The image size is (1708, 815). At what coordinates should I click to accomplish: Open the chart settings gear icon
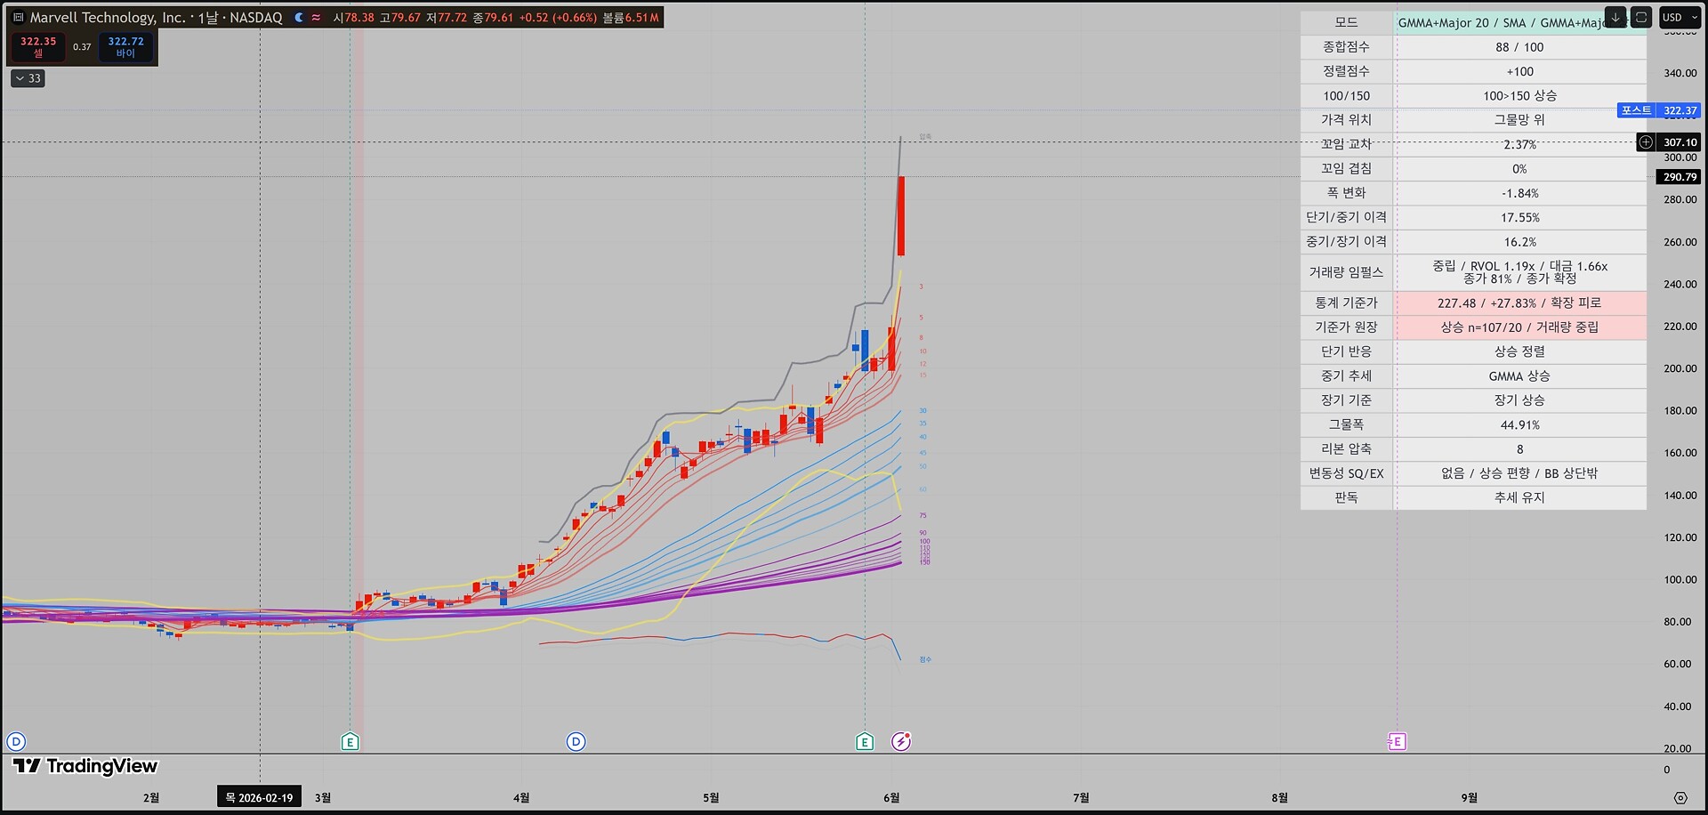point(1680,798)
